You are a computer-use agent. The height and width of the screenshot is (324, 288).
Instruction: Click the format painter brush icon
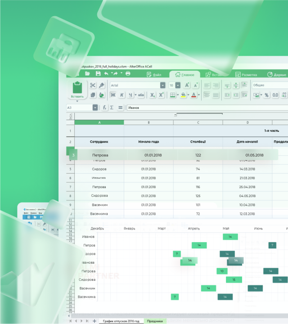(x=102, y=85)
